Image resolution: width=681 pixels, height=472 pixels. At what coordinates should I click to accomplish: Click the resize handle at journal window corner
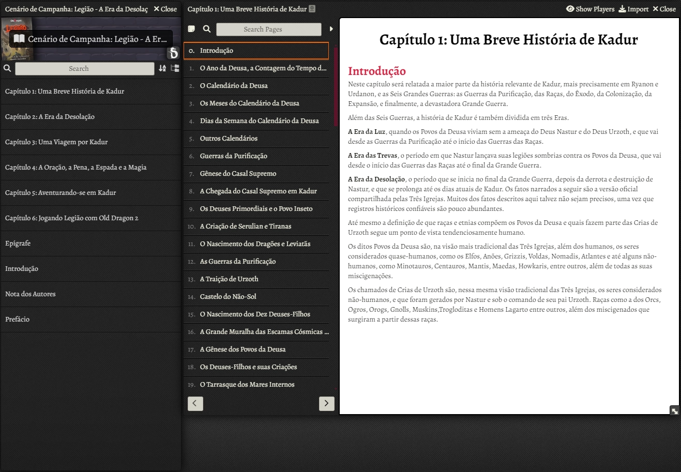tap(674, 410)
